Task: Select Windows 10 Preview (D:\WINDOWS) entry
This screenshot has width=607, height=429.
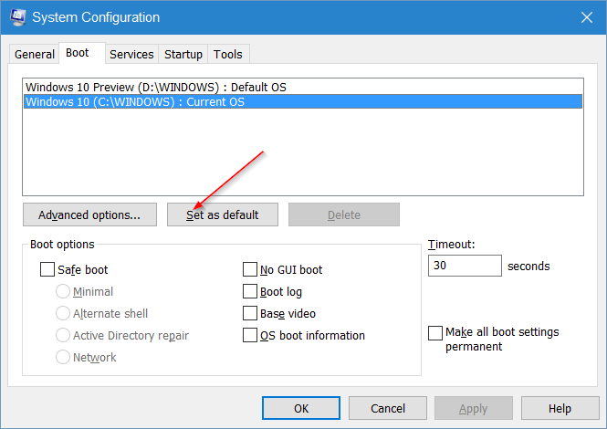Action: click(303, 87)
